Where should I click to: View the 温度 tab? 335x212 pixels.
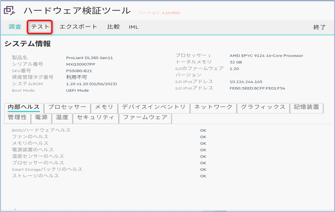(62, 118)
